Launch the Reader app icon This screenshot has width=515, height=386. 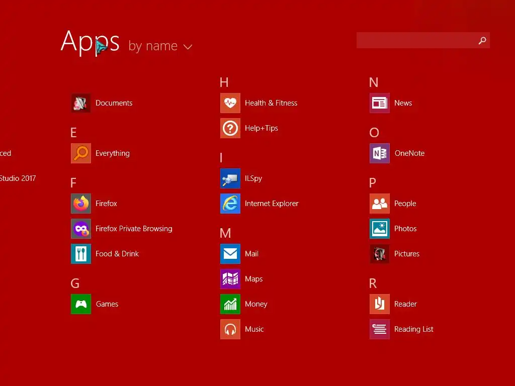tap(380, 304)
